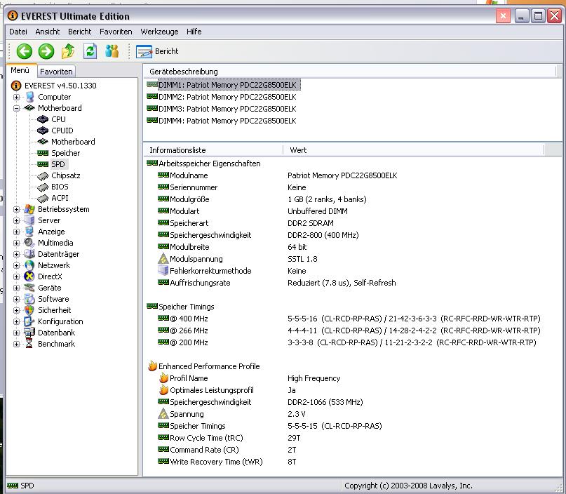This screenshot has height=494, width=566.
Task: Open the Hilfe menu
Action: coord(194,32)
